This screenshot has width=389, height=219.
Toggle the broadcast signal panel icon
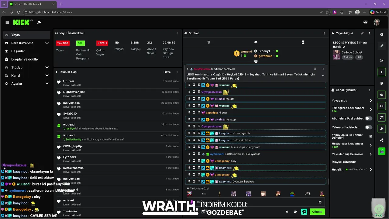[x=382, y=106]
